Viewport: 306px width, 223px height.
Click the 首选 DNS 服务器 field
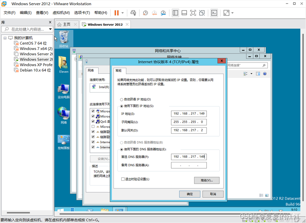[x=189, y=157]
